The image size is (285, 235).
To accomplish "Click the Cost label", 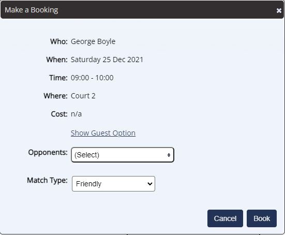I will [x=59, y=114].
